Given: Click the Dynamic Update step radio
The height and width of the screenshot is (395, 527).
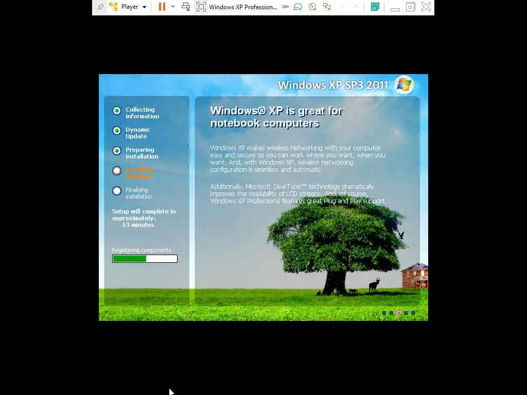Looking at the screenshot, I should click(117, 131).
